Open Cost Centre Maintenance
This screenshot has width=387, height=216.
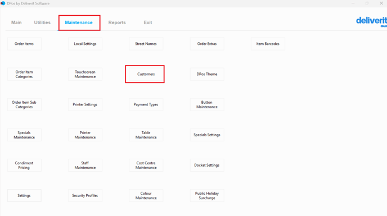click(x=146, y=166)
